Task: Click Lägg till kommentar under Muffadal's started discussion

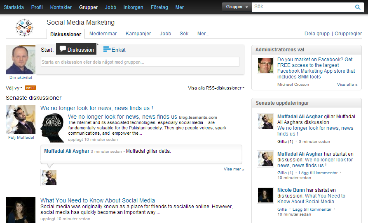Action: 318,173
